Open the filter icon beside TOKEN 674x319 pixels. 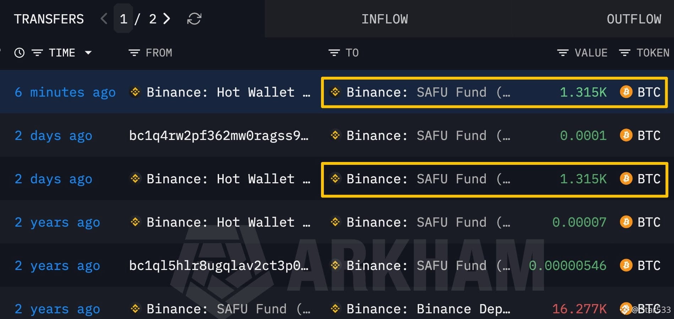pyautogui.click(x=625, y=53)
